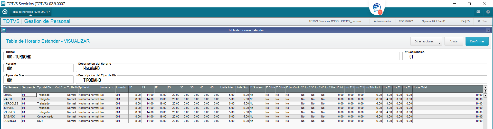Click the DSR cell in DOMINGO row
This screenshot has width=493, height=129.
coord(46,121)
